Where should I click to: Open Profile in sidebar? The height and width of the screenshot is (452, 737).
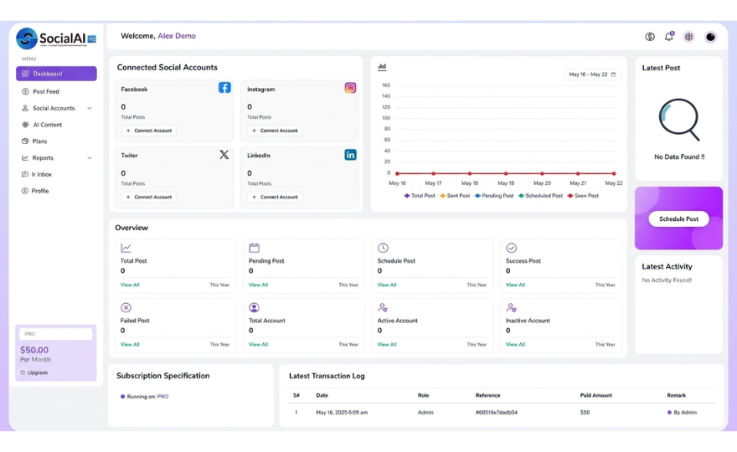click(x=40, y=191)
